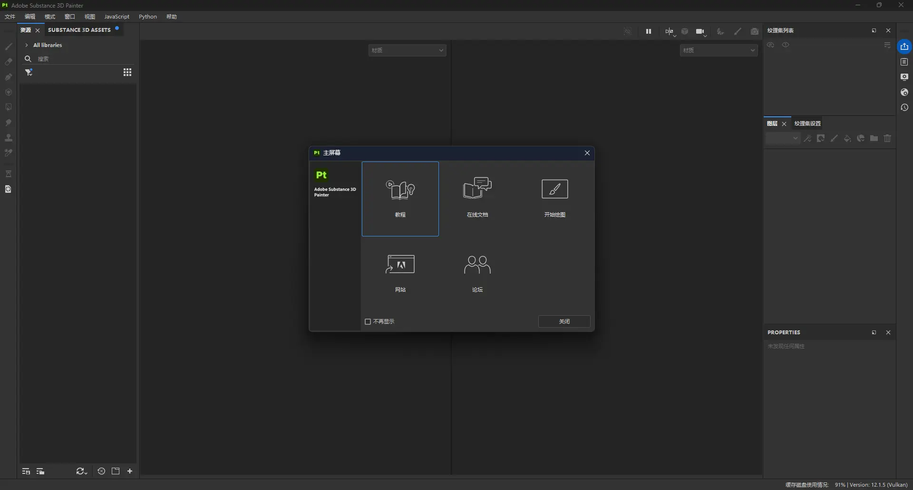Viewport: 913px width, 490px height.
Task: Select the eraser tool in left toolbar
Action: (8, 62)
